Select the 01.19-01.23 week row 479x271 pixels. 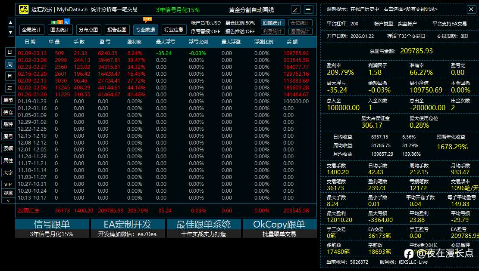[166, 101]
